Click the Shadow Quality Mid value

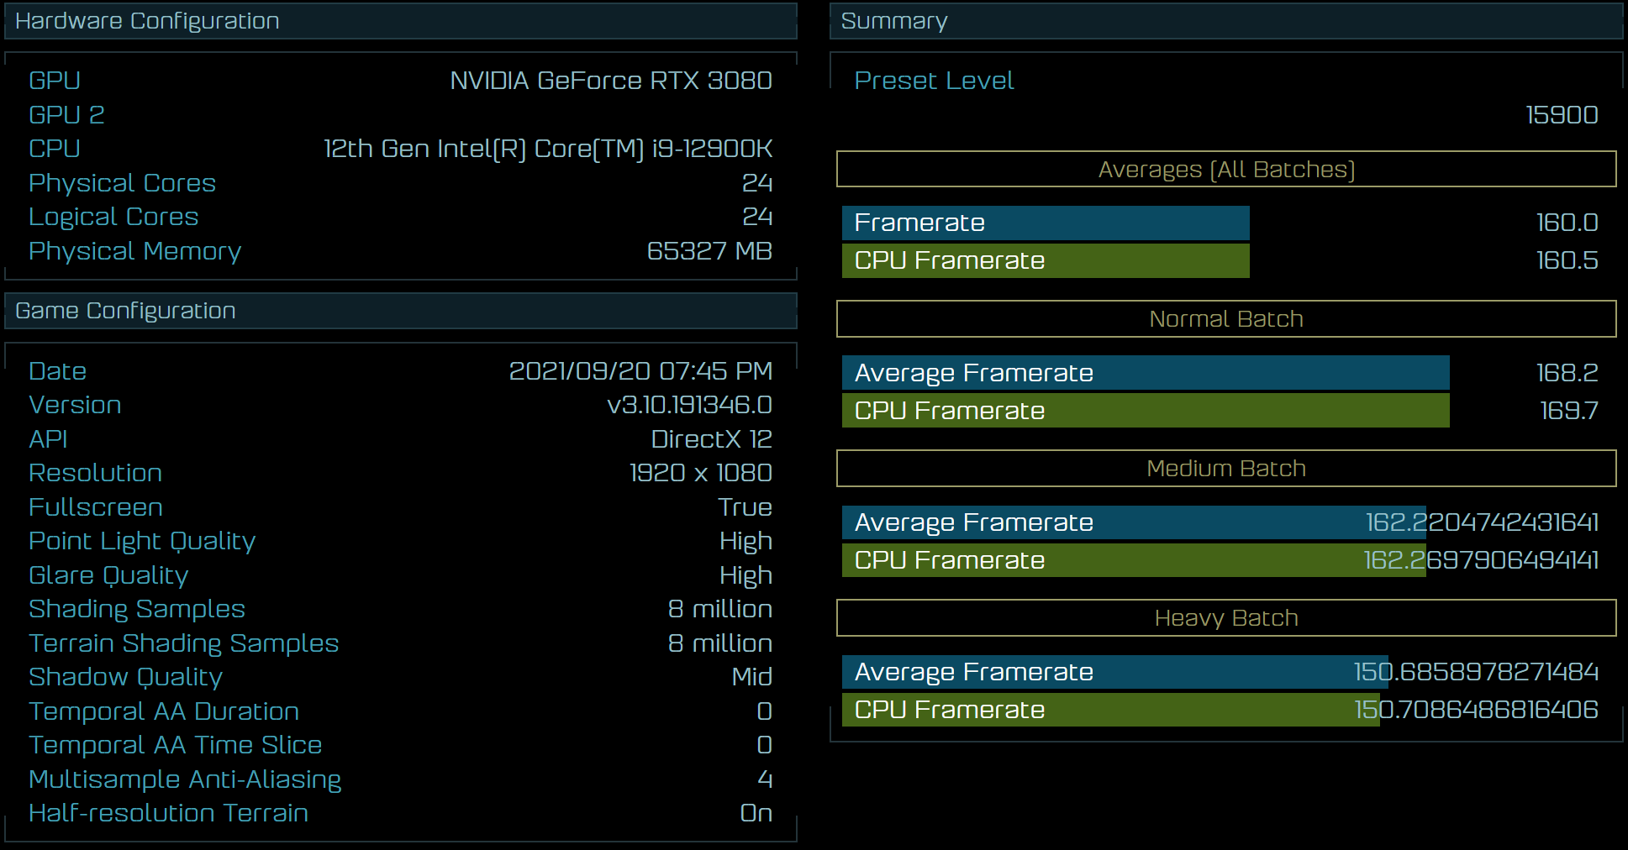pos(751,677)
